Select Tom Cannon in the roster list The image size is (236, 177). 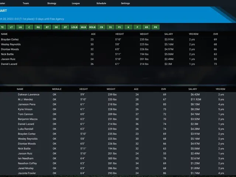25,114
